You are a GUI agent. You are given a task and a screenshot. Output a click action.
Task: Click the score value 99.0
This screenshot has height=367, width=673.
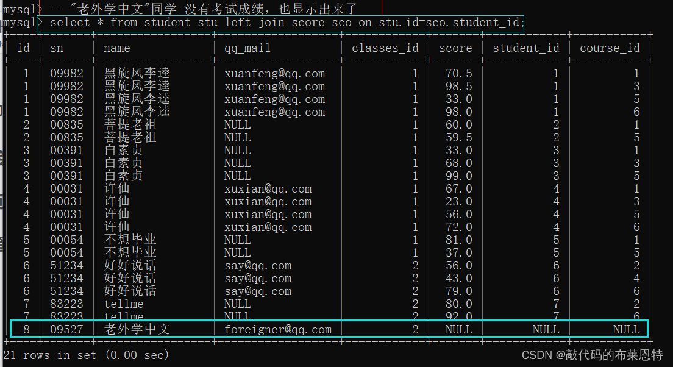(459, 176)
